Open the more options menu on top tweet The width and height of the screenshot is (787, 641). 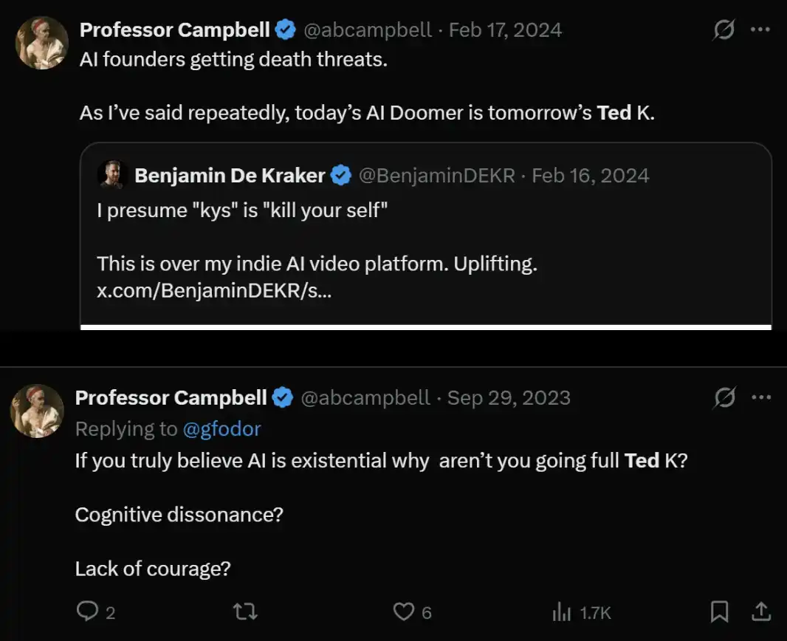click(x=760, y=30)
